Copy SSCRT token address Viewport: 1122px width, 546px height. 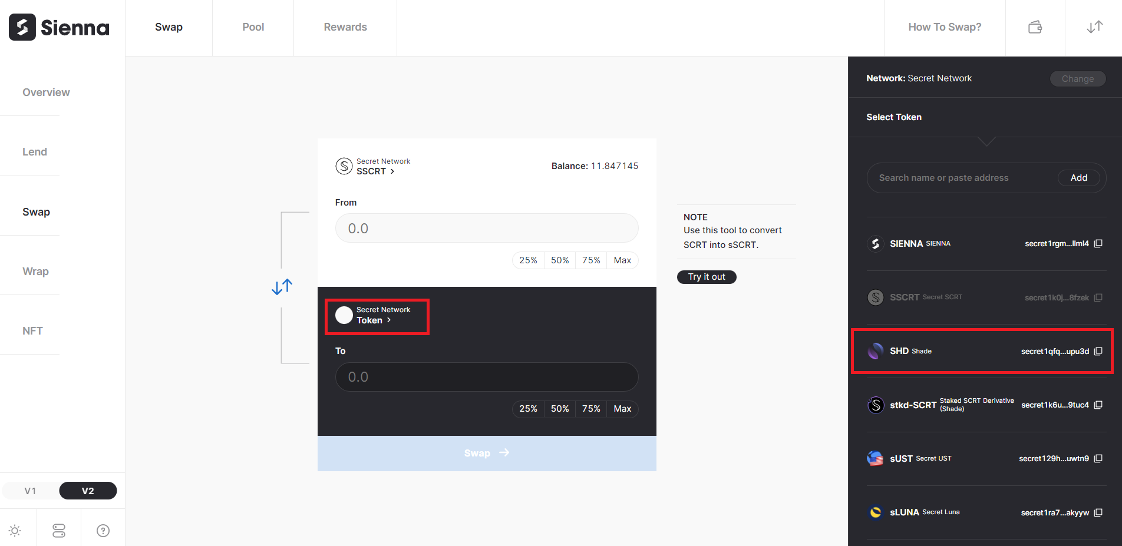tap(1098, 297)
